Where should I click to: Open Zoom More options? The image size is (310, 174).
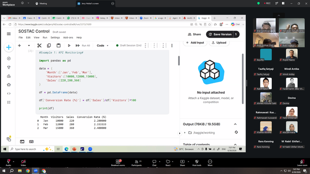[x=210, y=162]
